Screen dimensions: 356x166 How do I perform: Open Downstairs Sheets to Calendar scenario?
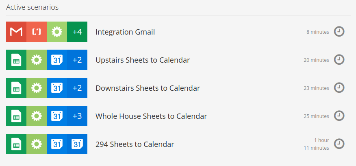(148, 88)
